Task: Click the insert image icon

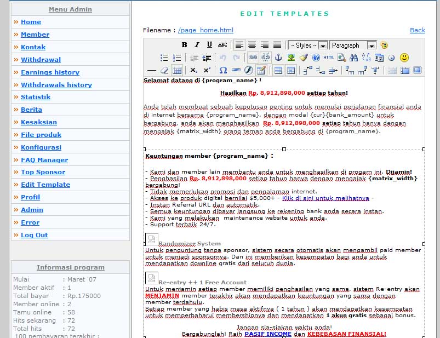Action: point(291,58)
